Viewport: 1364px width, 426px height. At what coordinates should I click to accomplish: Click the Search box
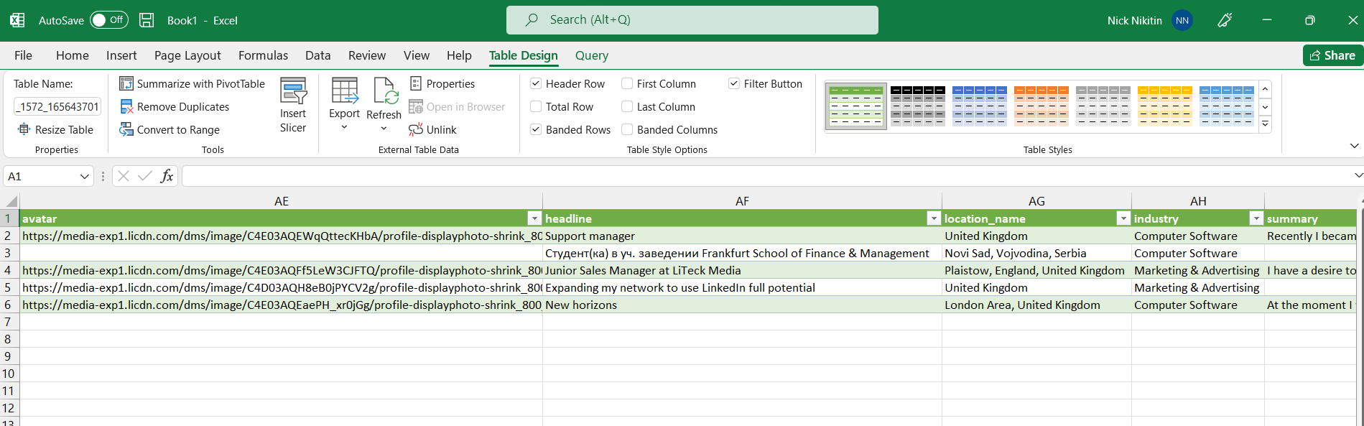[692, 20]
